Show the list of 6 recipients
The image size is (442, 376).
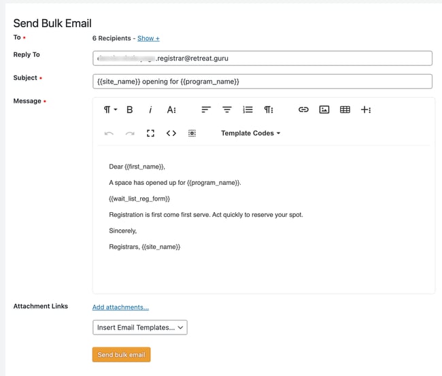148,38
